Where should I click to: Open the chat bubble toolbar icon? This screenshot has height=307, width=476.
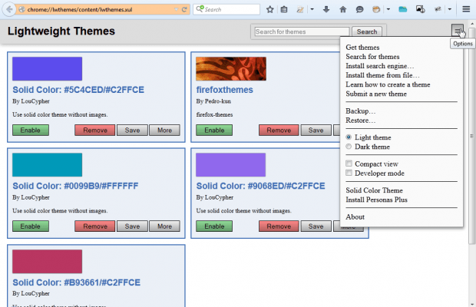coord(359,9)
